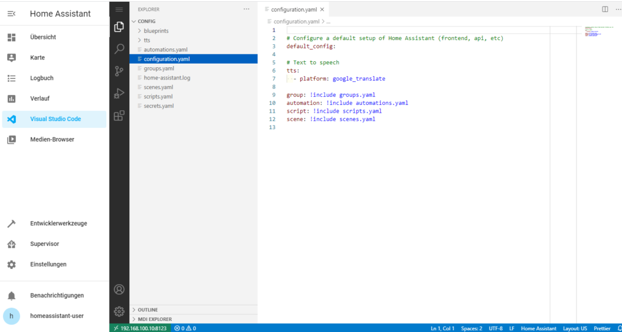Open the Karte map page
The width and height of the screenshot is (622, 332).
tap(54, 58)
